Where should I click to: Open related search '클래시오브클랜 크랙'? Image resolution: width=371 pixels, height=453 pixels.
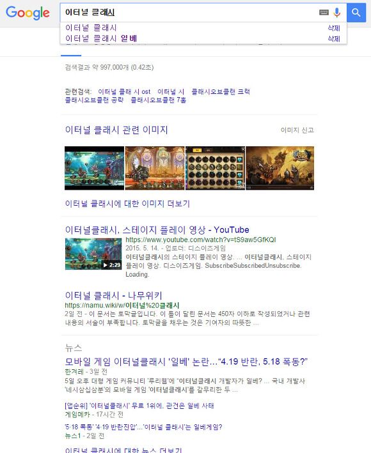[221, 92]
